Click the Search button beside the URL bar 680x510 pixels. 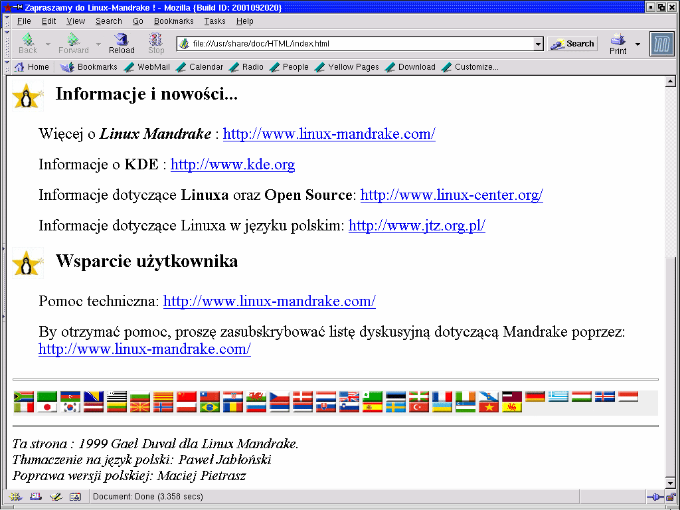(x=572, y=44)
